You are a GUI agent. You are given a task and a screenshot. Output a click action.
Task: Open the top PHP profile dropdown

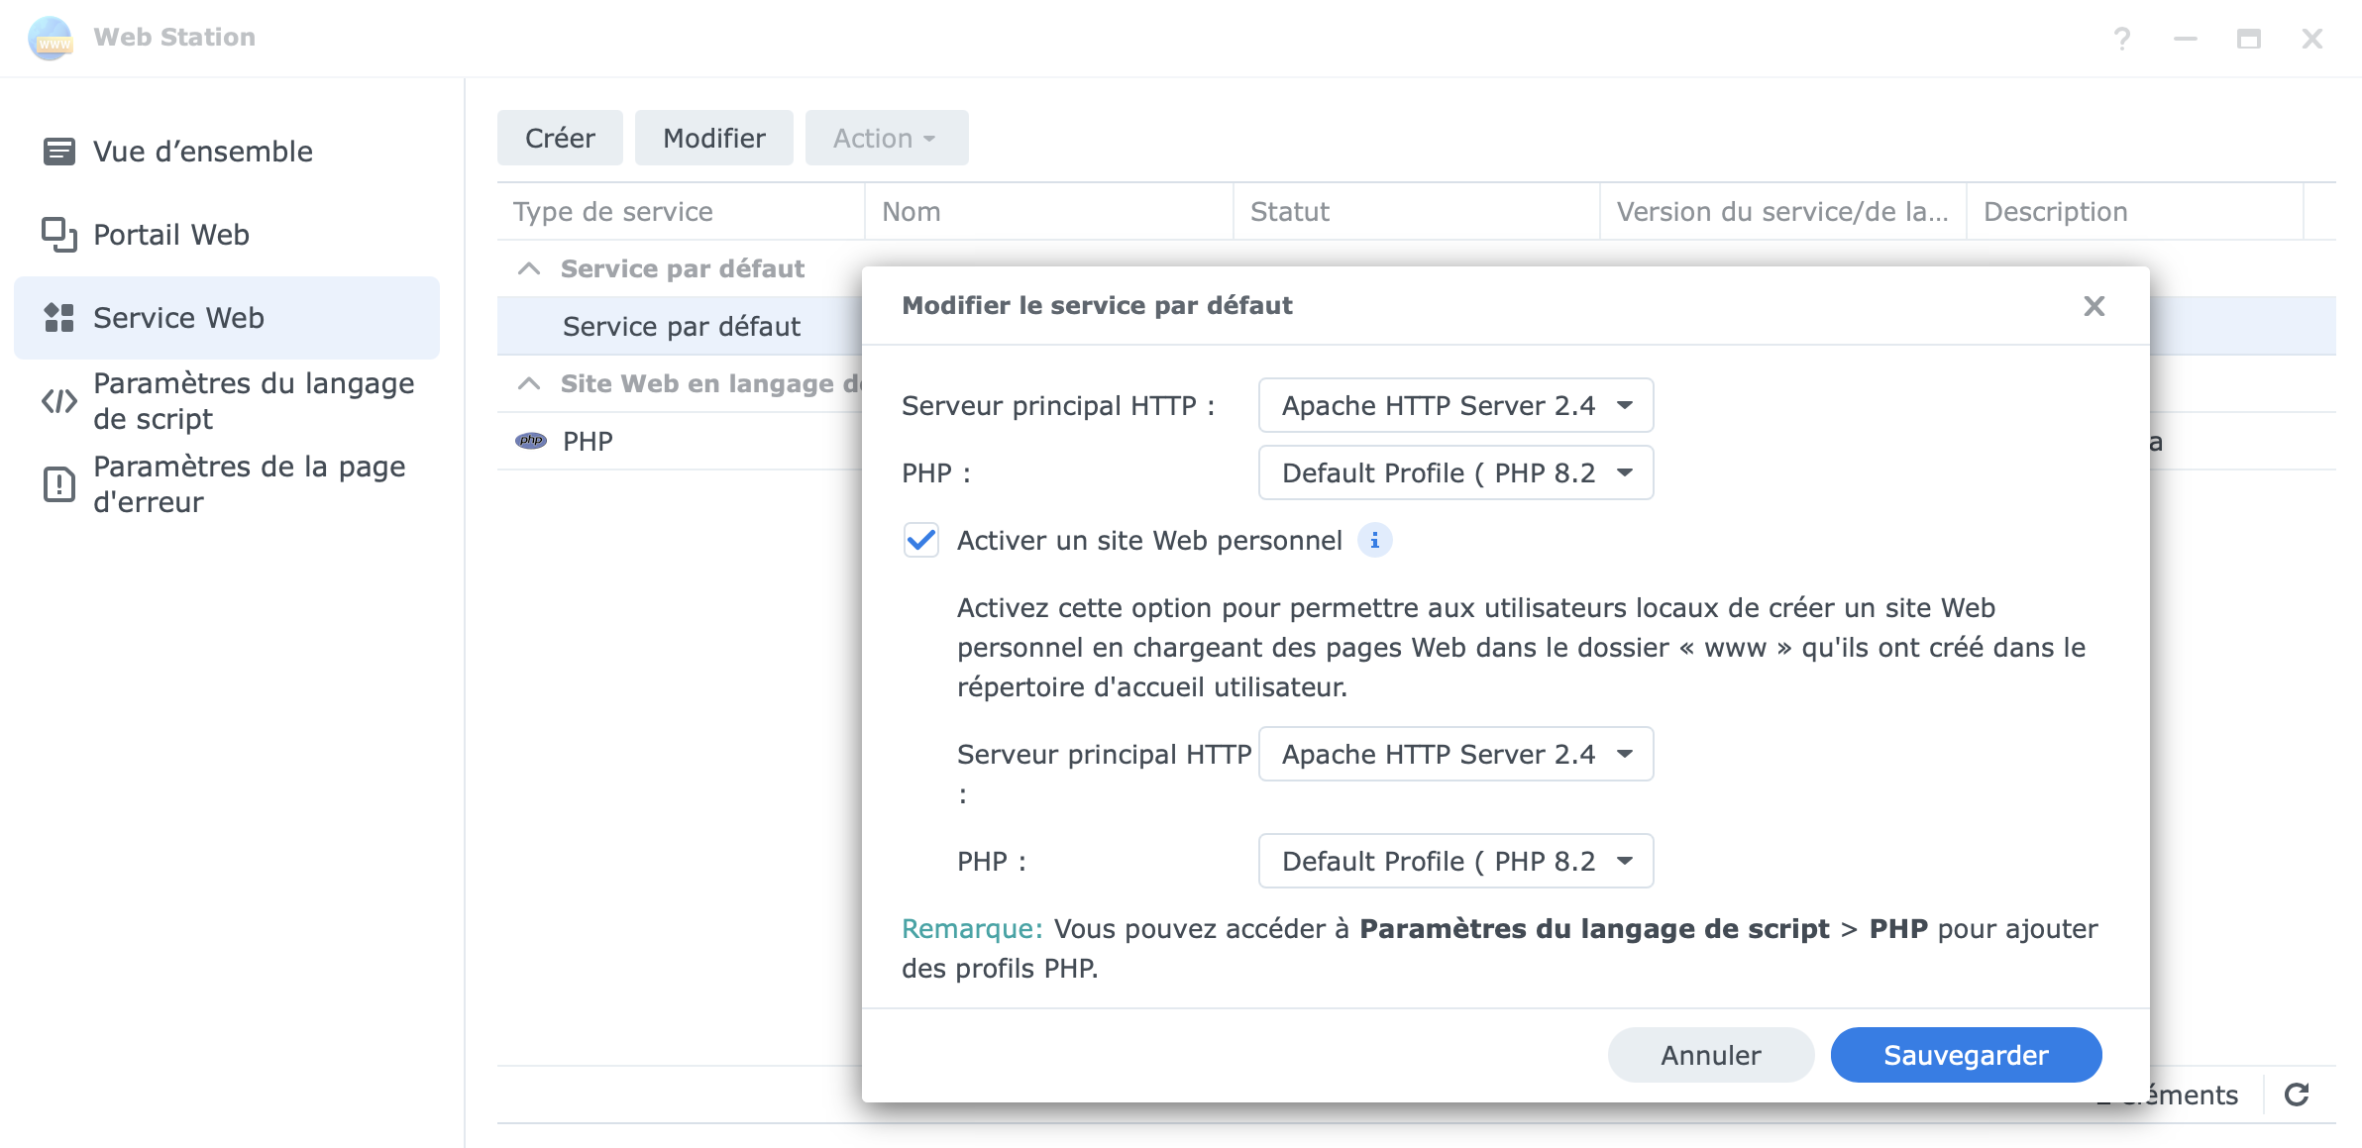(1454, 472)
